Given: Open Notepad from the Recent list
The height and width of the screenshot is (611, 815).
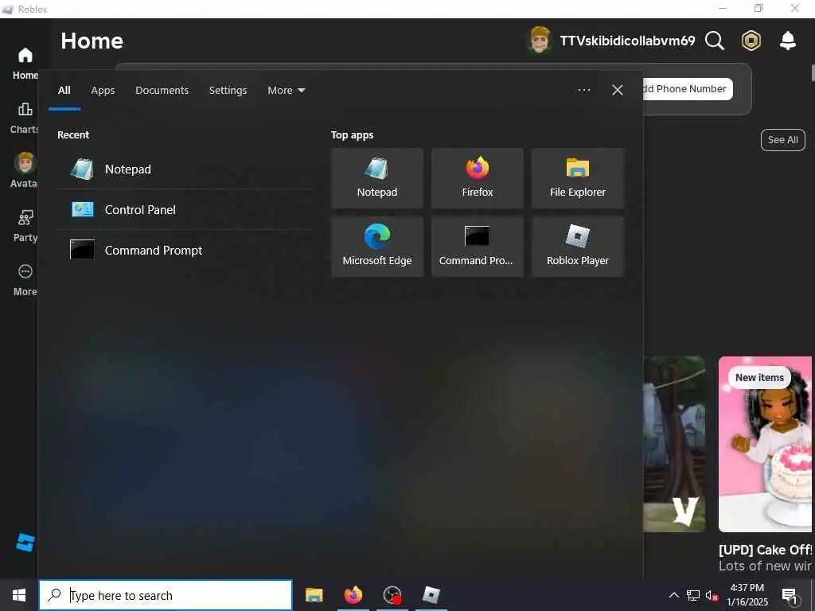Looking at the screenshot, I should [185, 169].
